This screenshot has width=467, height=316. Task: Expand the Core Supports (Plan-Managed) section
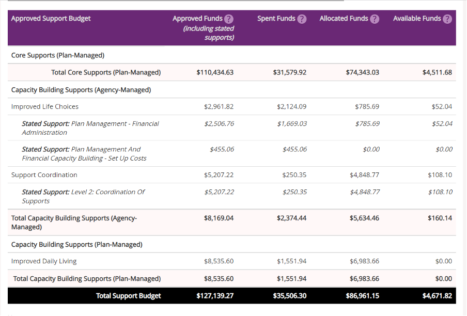tap(58, 55)
